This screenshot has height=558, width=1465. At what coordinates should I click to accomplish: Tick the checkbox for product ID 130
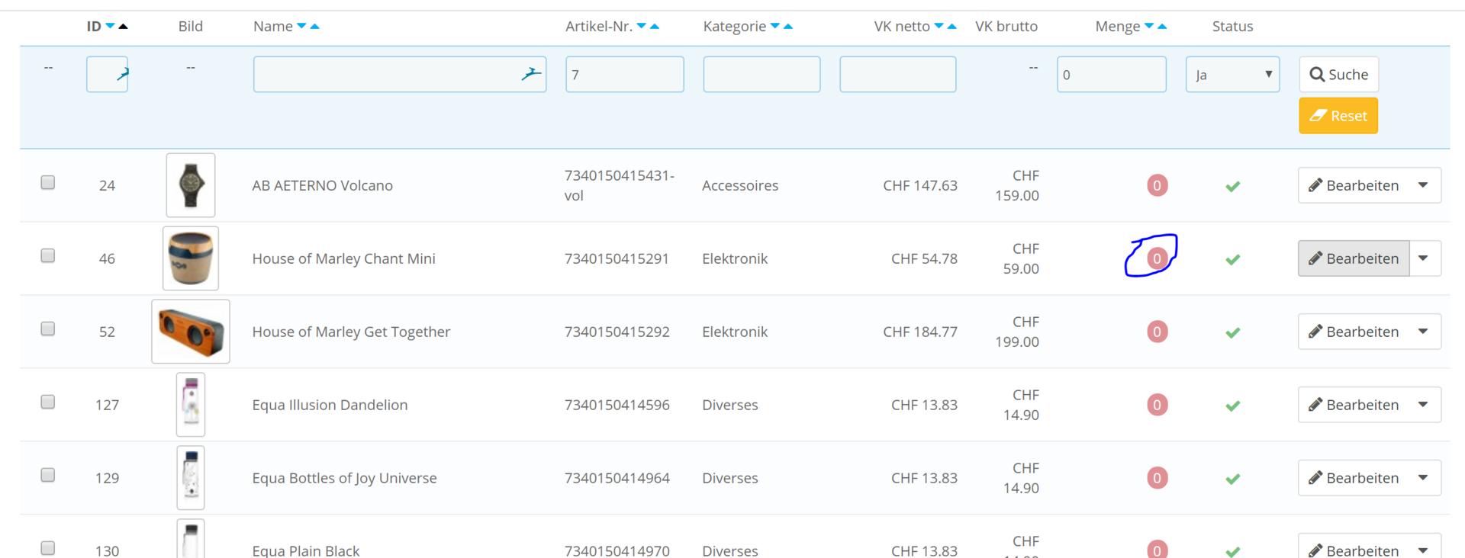pyautogui.click(x=48, y=548)
